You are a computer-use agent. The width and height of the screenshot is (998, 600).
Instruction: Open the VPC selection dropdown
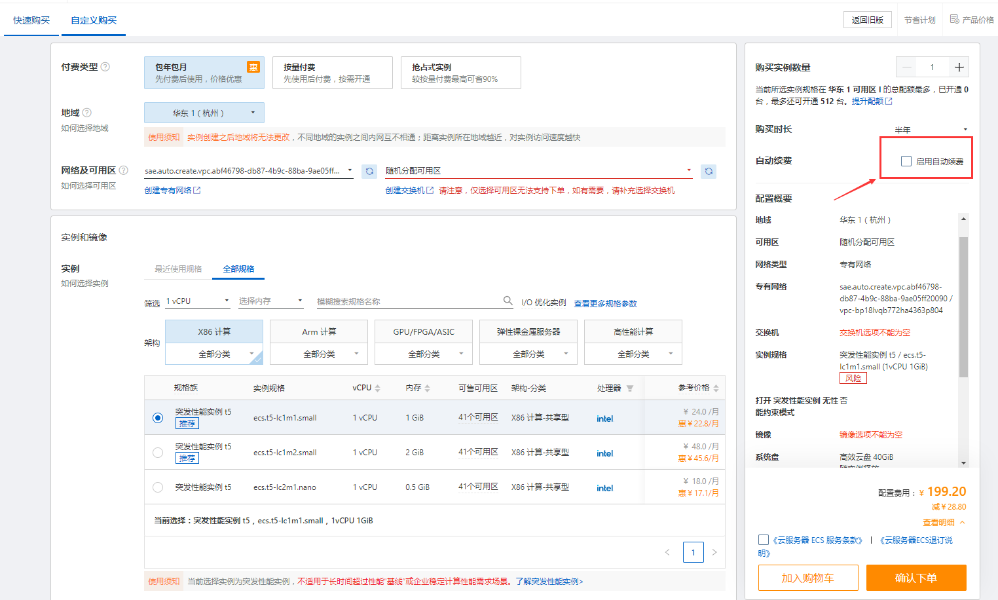click(x=249, y=171)
